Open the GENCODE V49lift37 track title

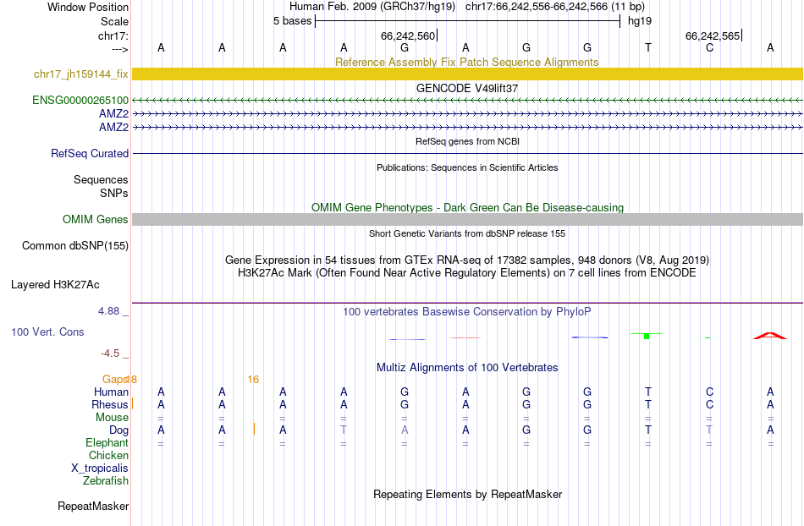[466, 88]
